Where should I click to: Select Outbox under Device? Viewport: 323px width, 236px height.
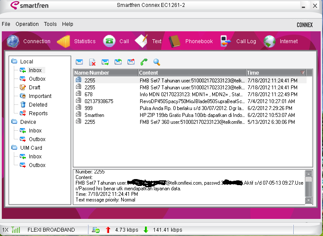37,139
